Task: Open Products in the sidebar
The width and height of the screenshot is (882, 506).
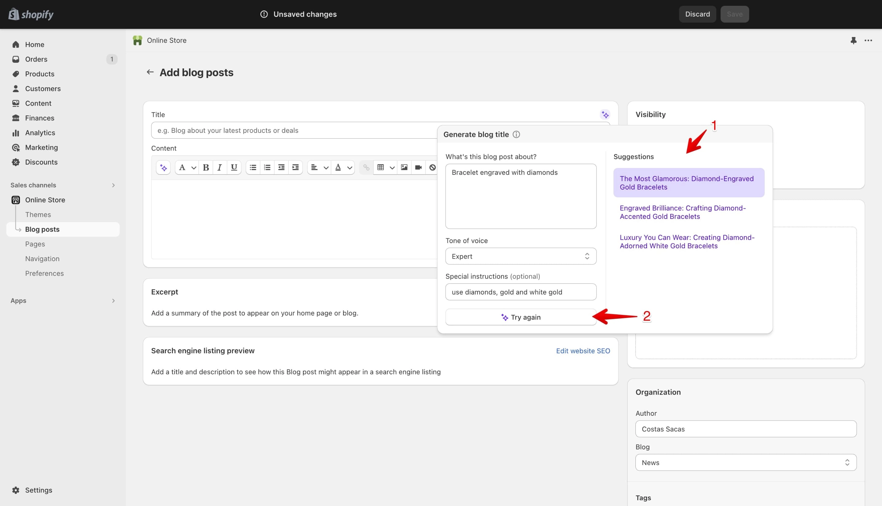Action: [63, 74]
